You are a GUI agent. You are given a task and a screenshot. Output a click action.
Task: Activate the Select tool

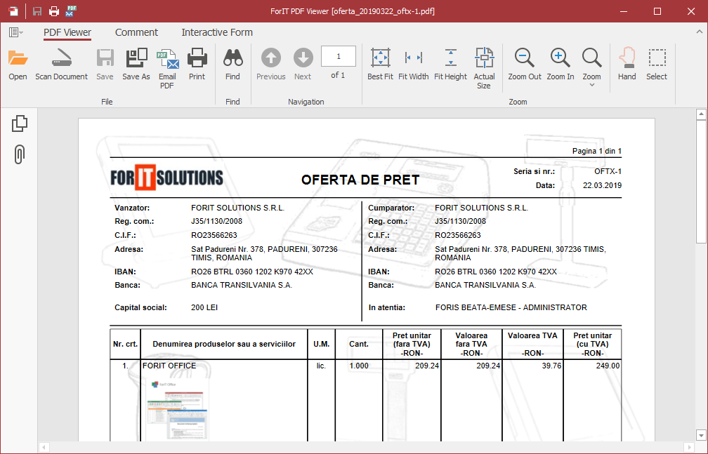pyautogui.click(x=657, y=58)
